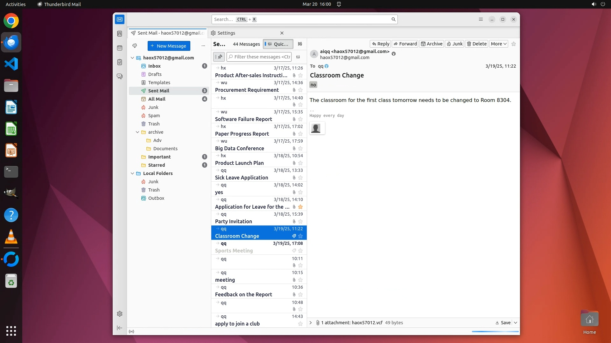611x343 pixels.
Task: Open the Address Book sidebar icon
Action: [x=120, y=34]
